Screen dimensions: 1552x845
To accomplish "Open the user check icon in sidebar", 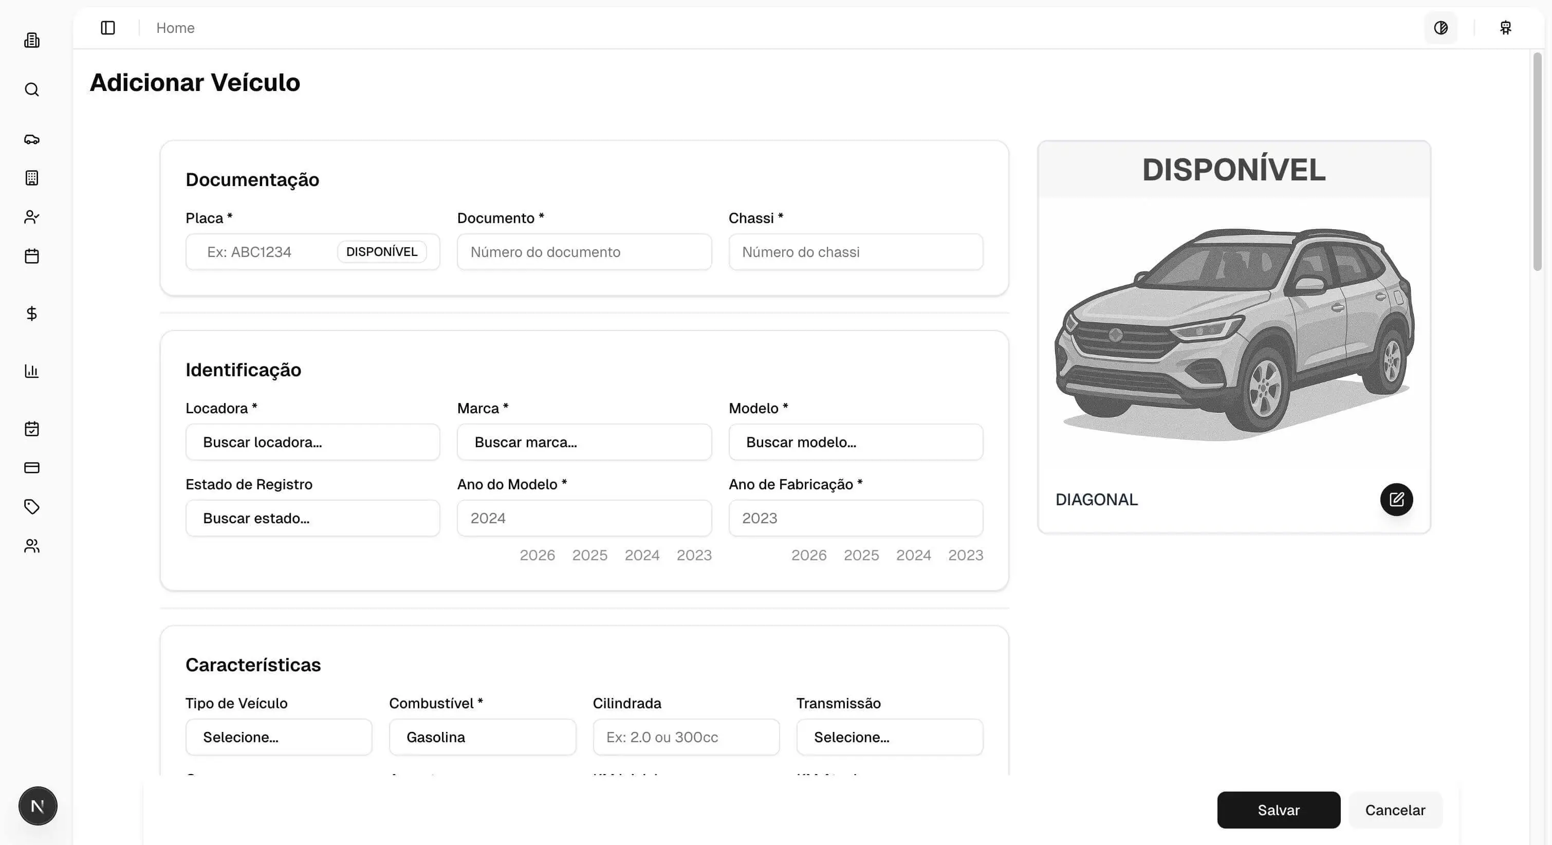I will pyautogui.click(x=32, y=217).
